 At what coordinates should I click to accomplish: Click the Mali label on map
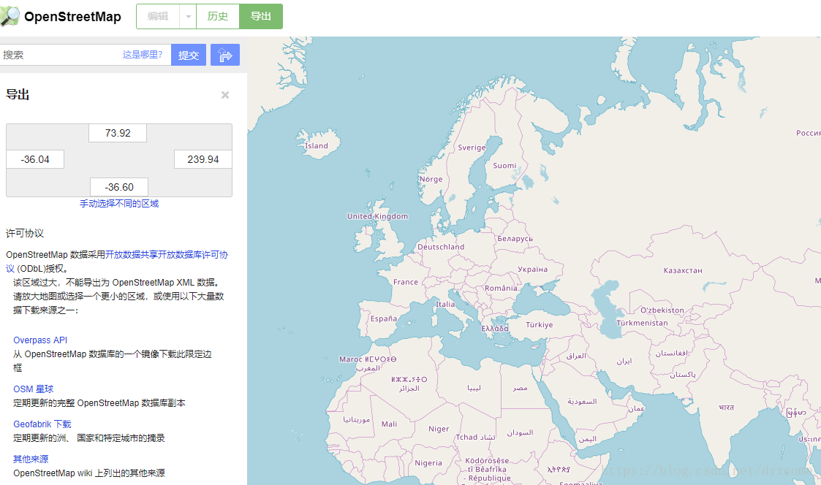point(389,424)
